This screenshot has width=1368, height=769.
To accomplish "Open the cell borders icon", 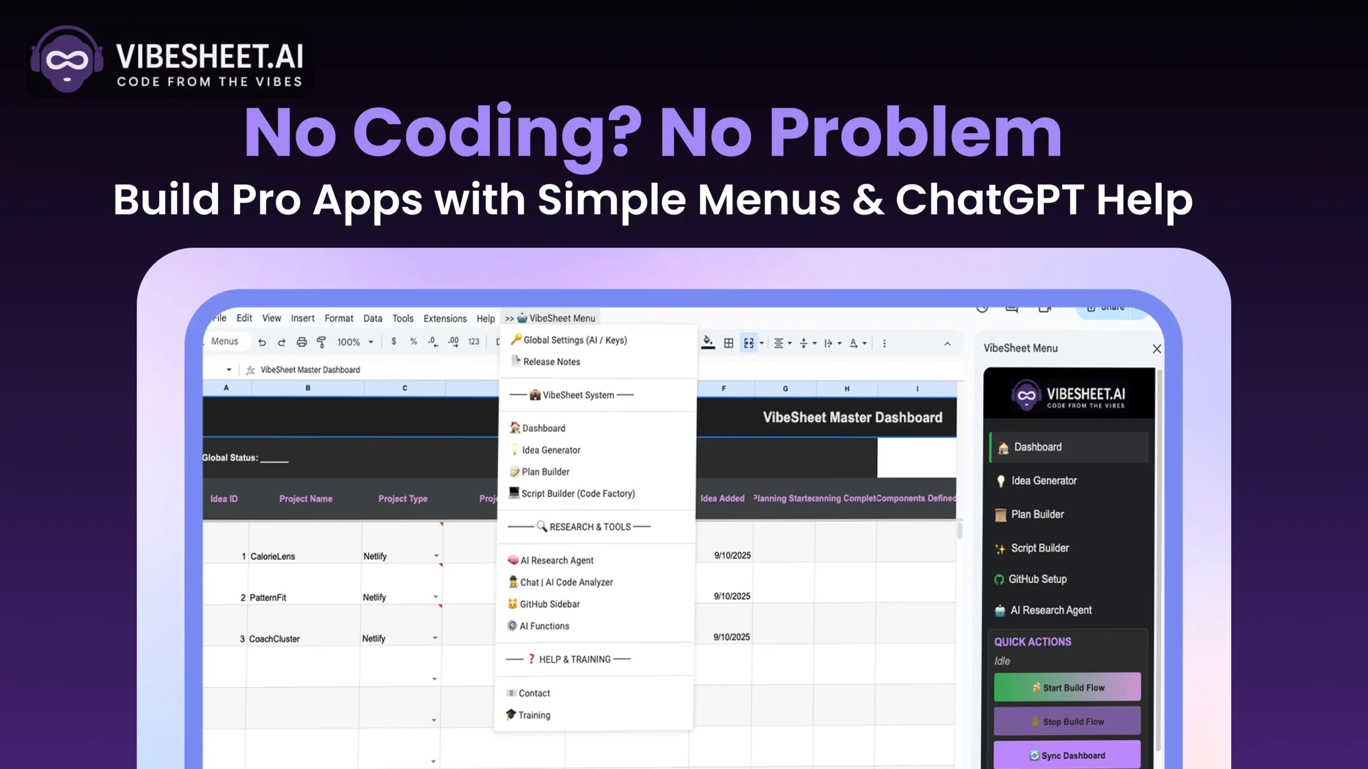I will coord(728,343).
